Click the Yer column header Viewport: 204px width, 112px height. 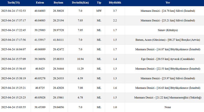pyautogui.click(x=168, y=3)
